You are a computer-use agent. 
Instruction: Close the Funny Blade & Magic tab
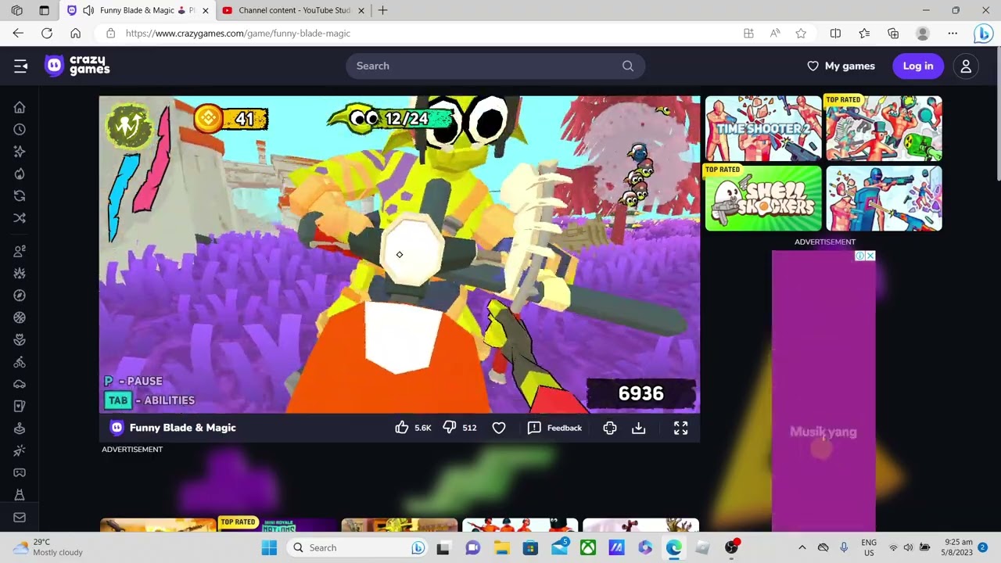click(206, 11)
